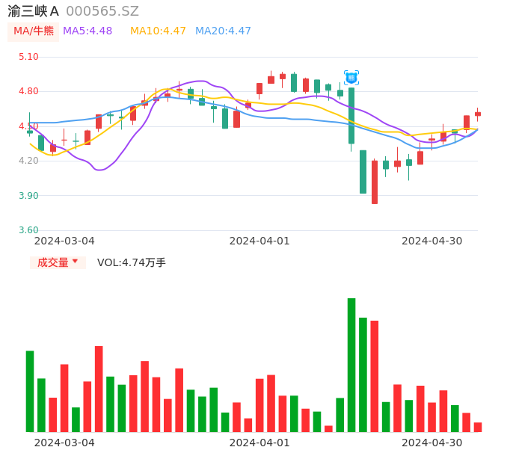This screenshot has height=453, width=513.
Task: Click the VOL:4.74万手 volume readout
Action: point(132,262)
